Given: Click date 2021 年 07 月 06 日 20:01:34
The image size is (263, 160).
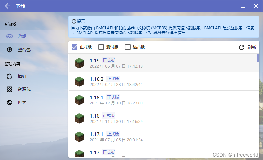Looking at the screenshot, I should (116, 140).
